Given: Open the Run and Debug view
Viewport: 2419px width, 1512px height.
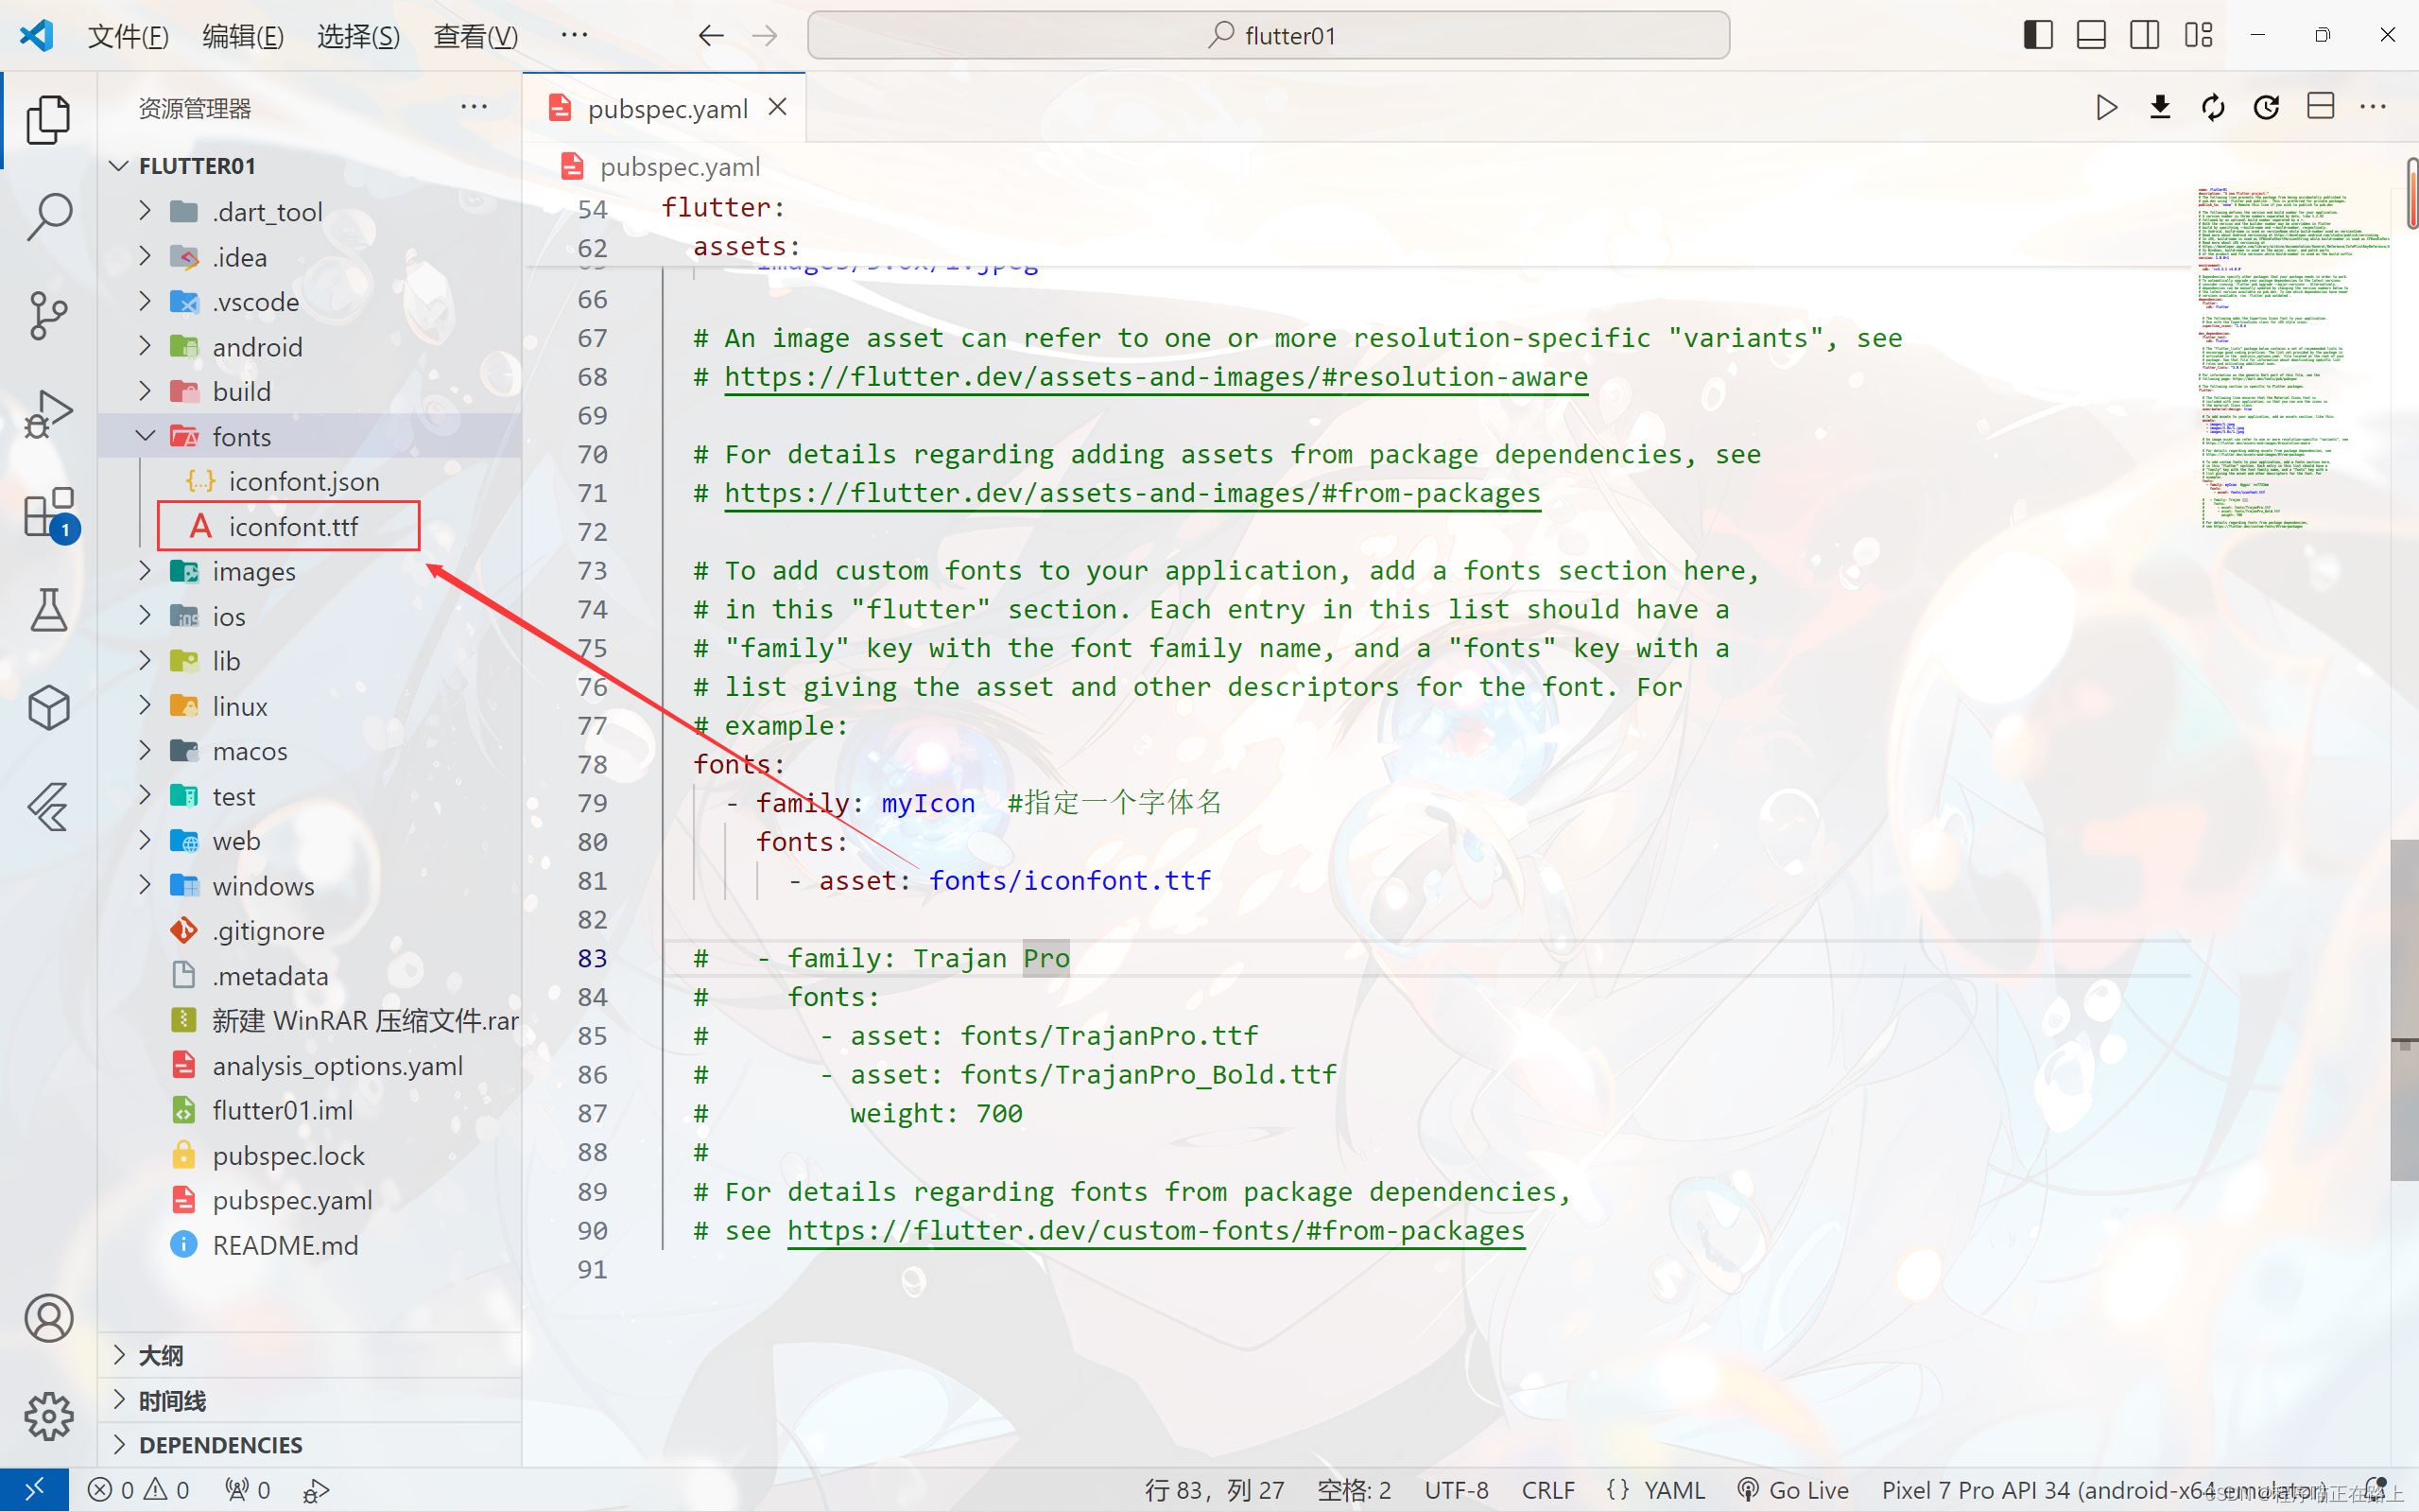Looking at the screenshot, I should coord(48,413).
